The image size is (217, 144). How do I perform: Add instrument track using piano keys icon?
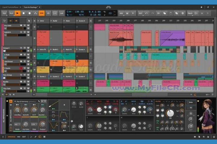(x=127, y=13)
